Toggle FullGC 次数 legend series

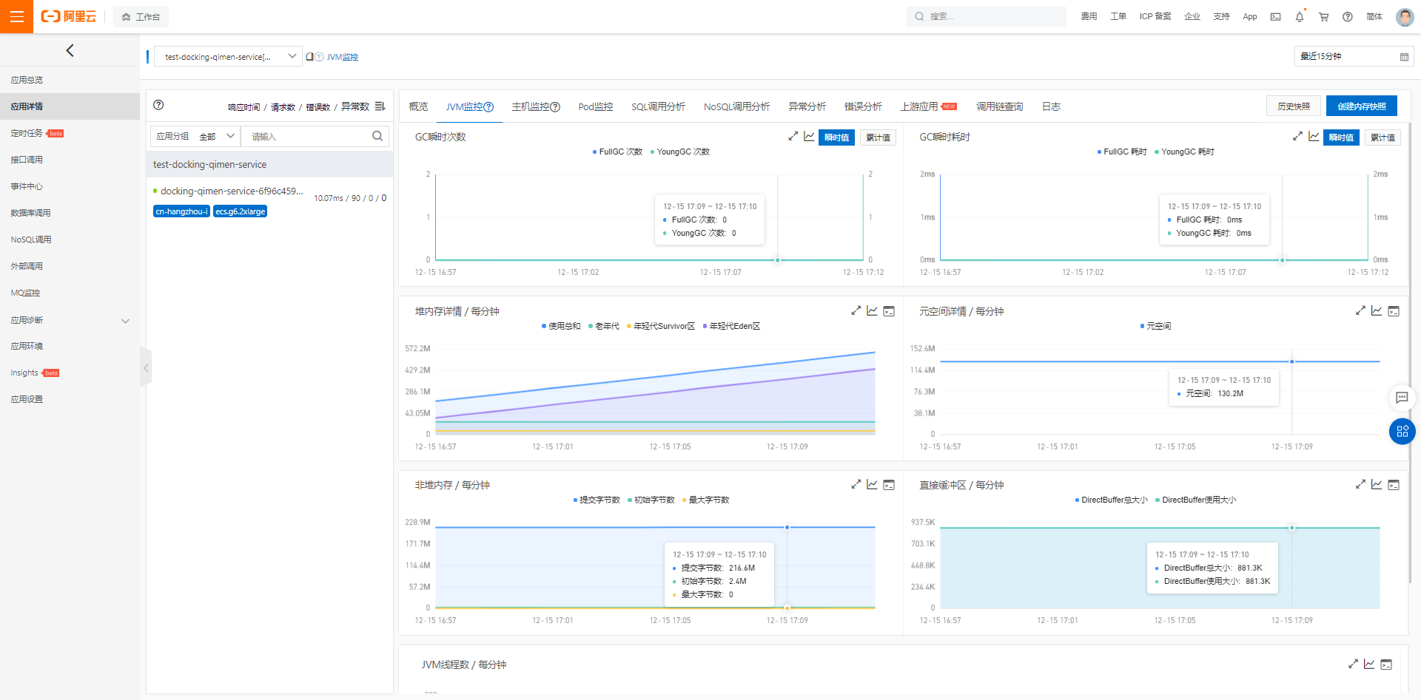tap(617, 152)
